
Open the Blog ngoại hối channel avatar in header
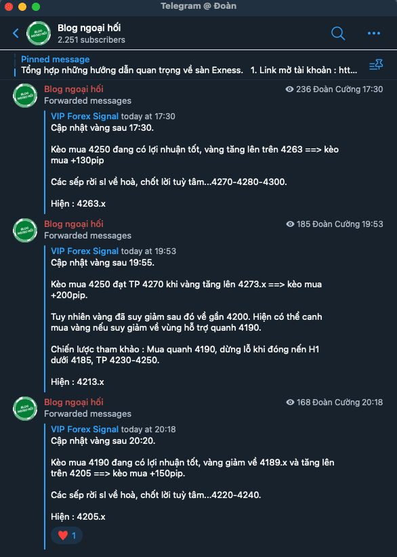point(38,33)
